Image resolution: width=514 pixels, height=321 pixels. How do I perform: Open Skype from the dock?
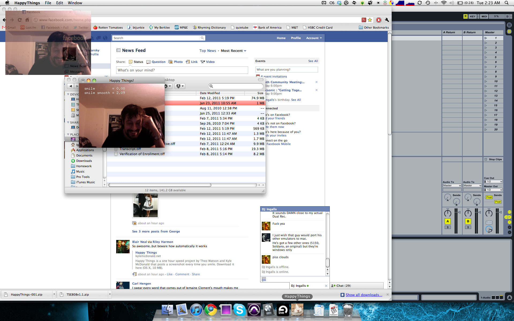pyautogui.click(x=239, y=310)
